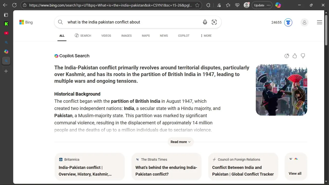
Task: Click Copilot icon in browser toolbar
Action: (278, 5)
